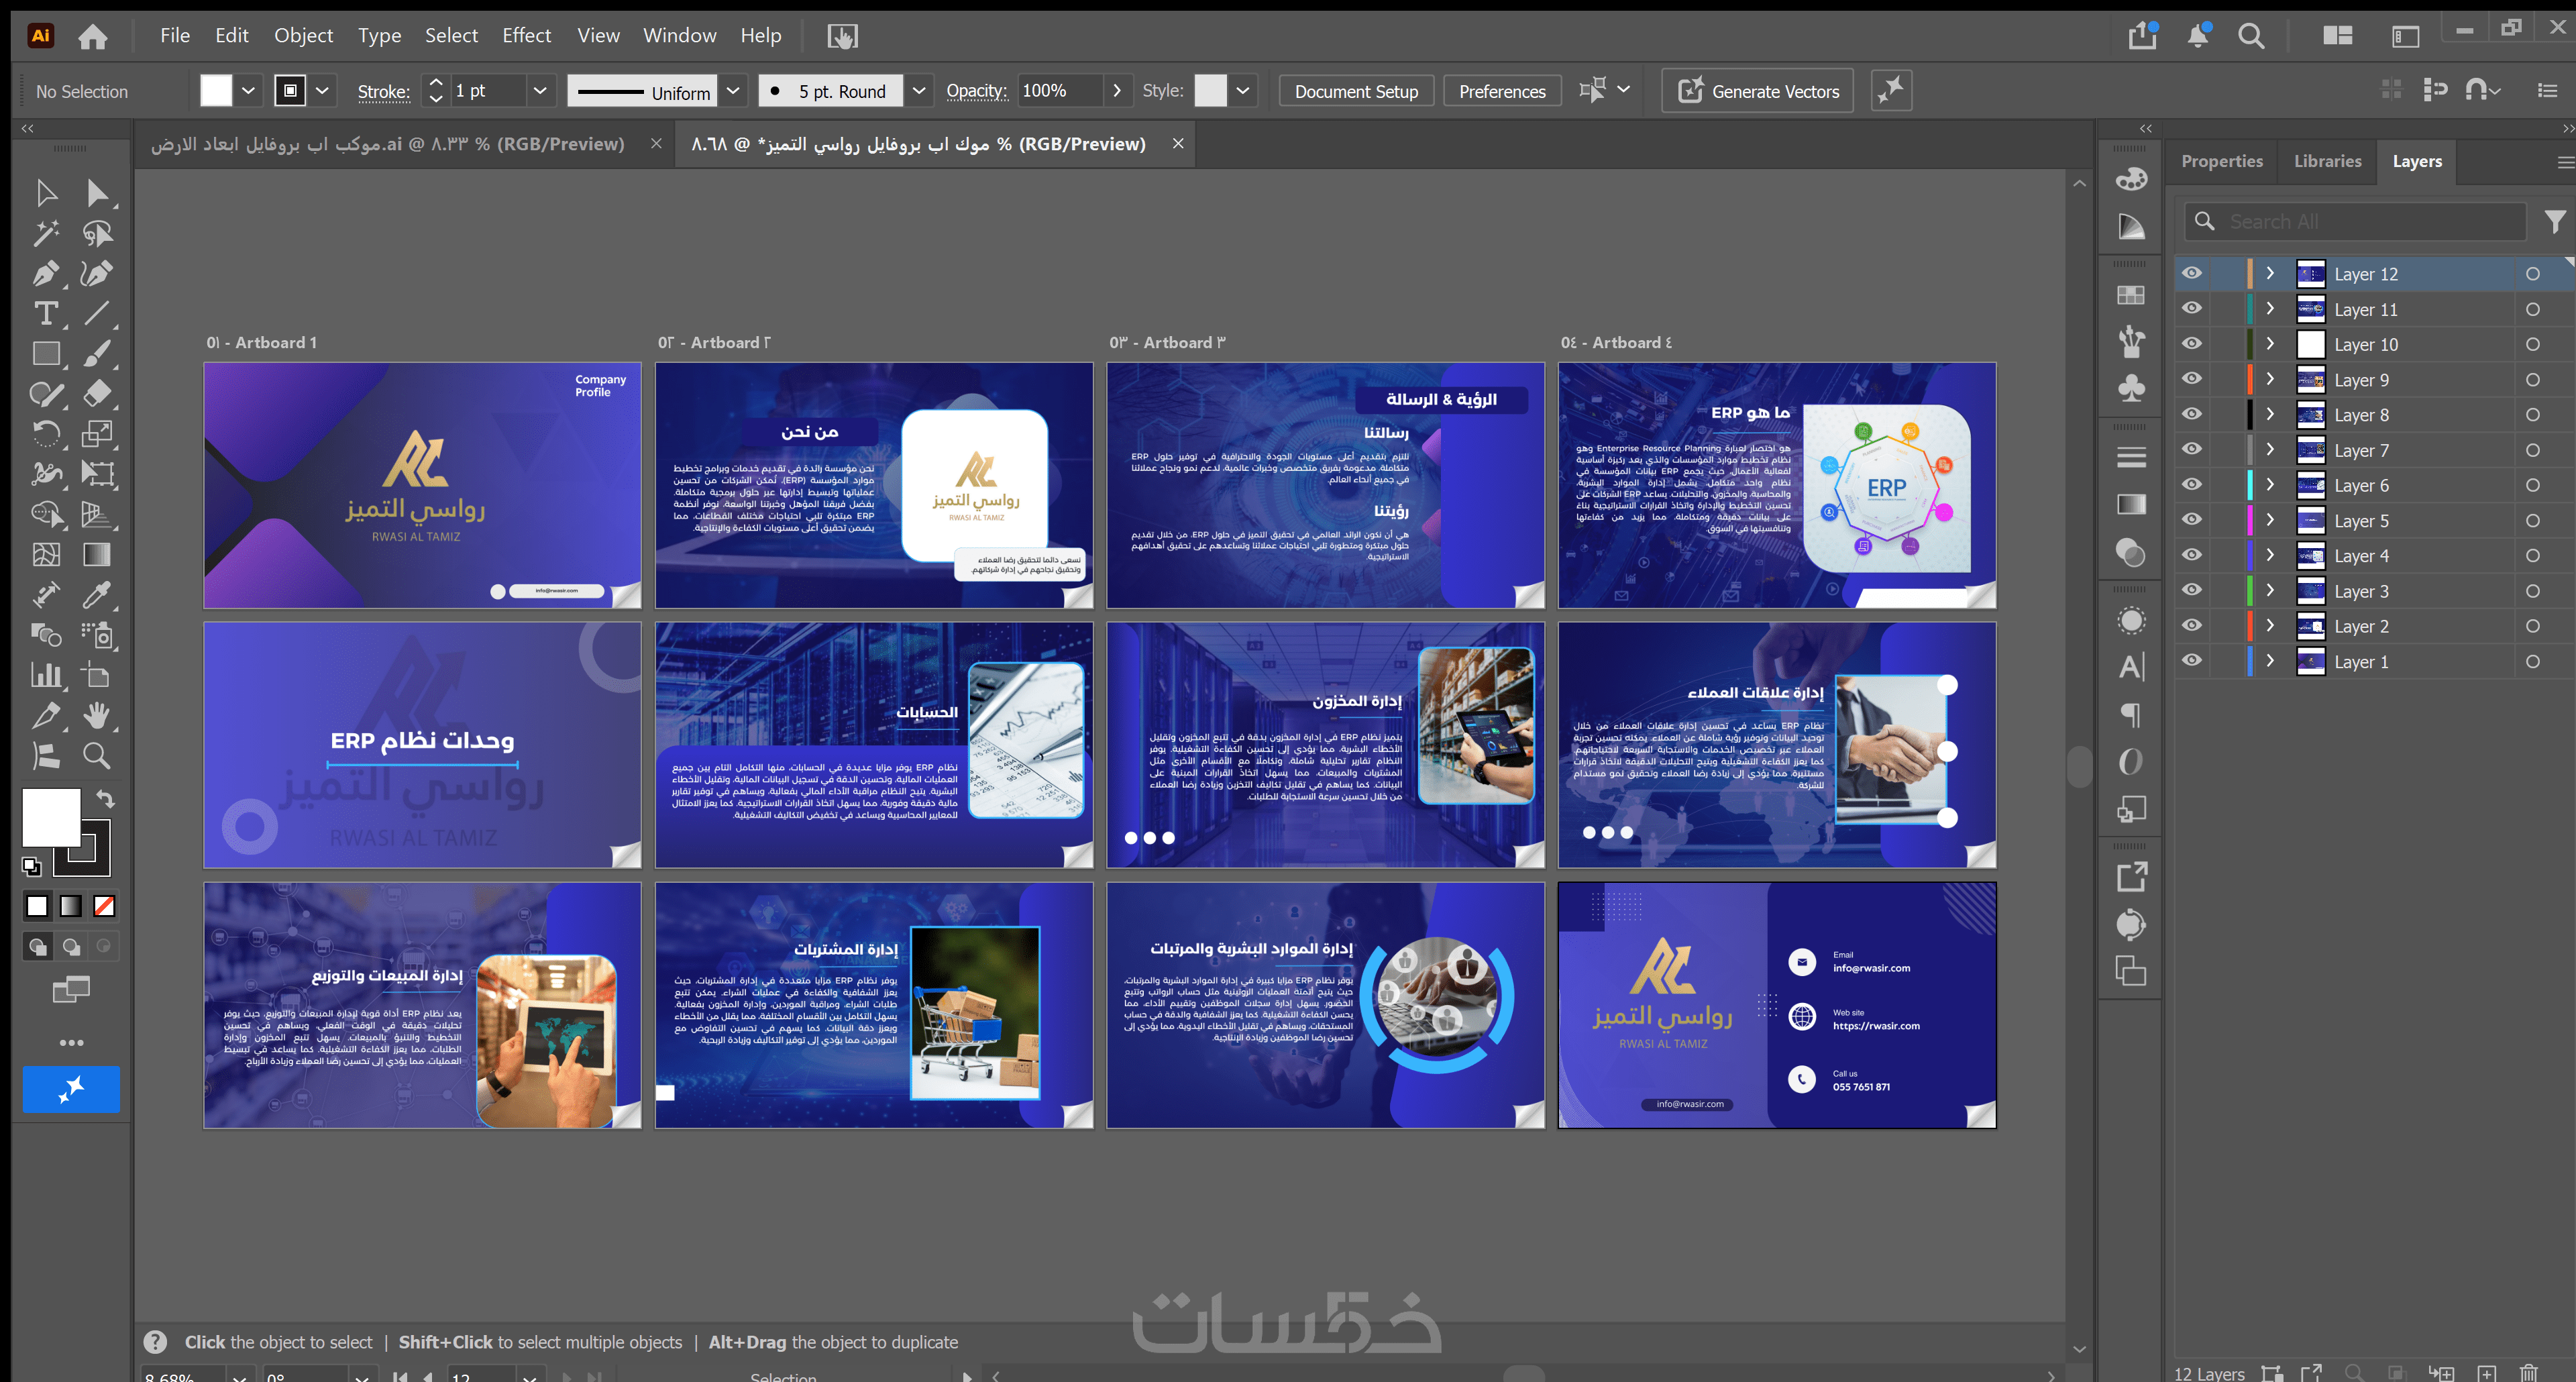Open the stroke weight dropdown
This screenshot has height=1382, width=2576.
(x=540, y=91)
